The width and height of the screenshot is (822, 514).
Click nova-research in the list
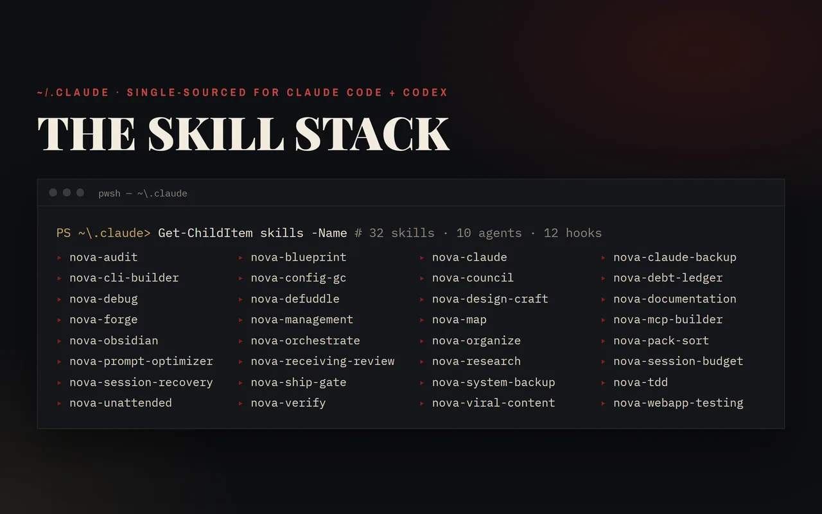click(476, 361)
